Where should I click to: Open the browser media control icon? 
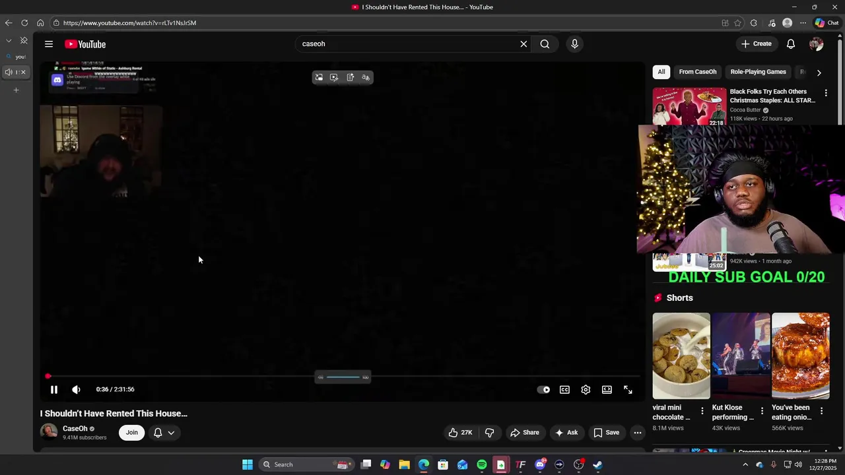[772, 22]
